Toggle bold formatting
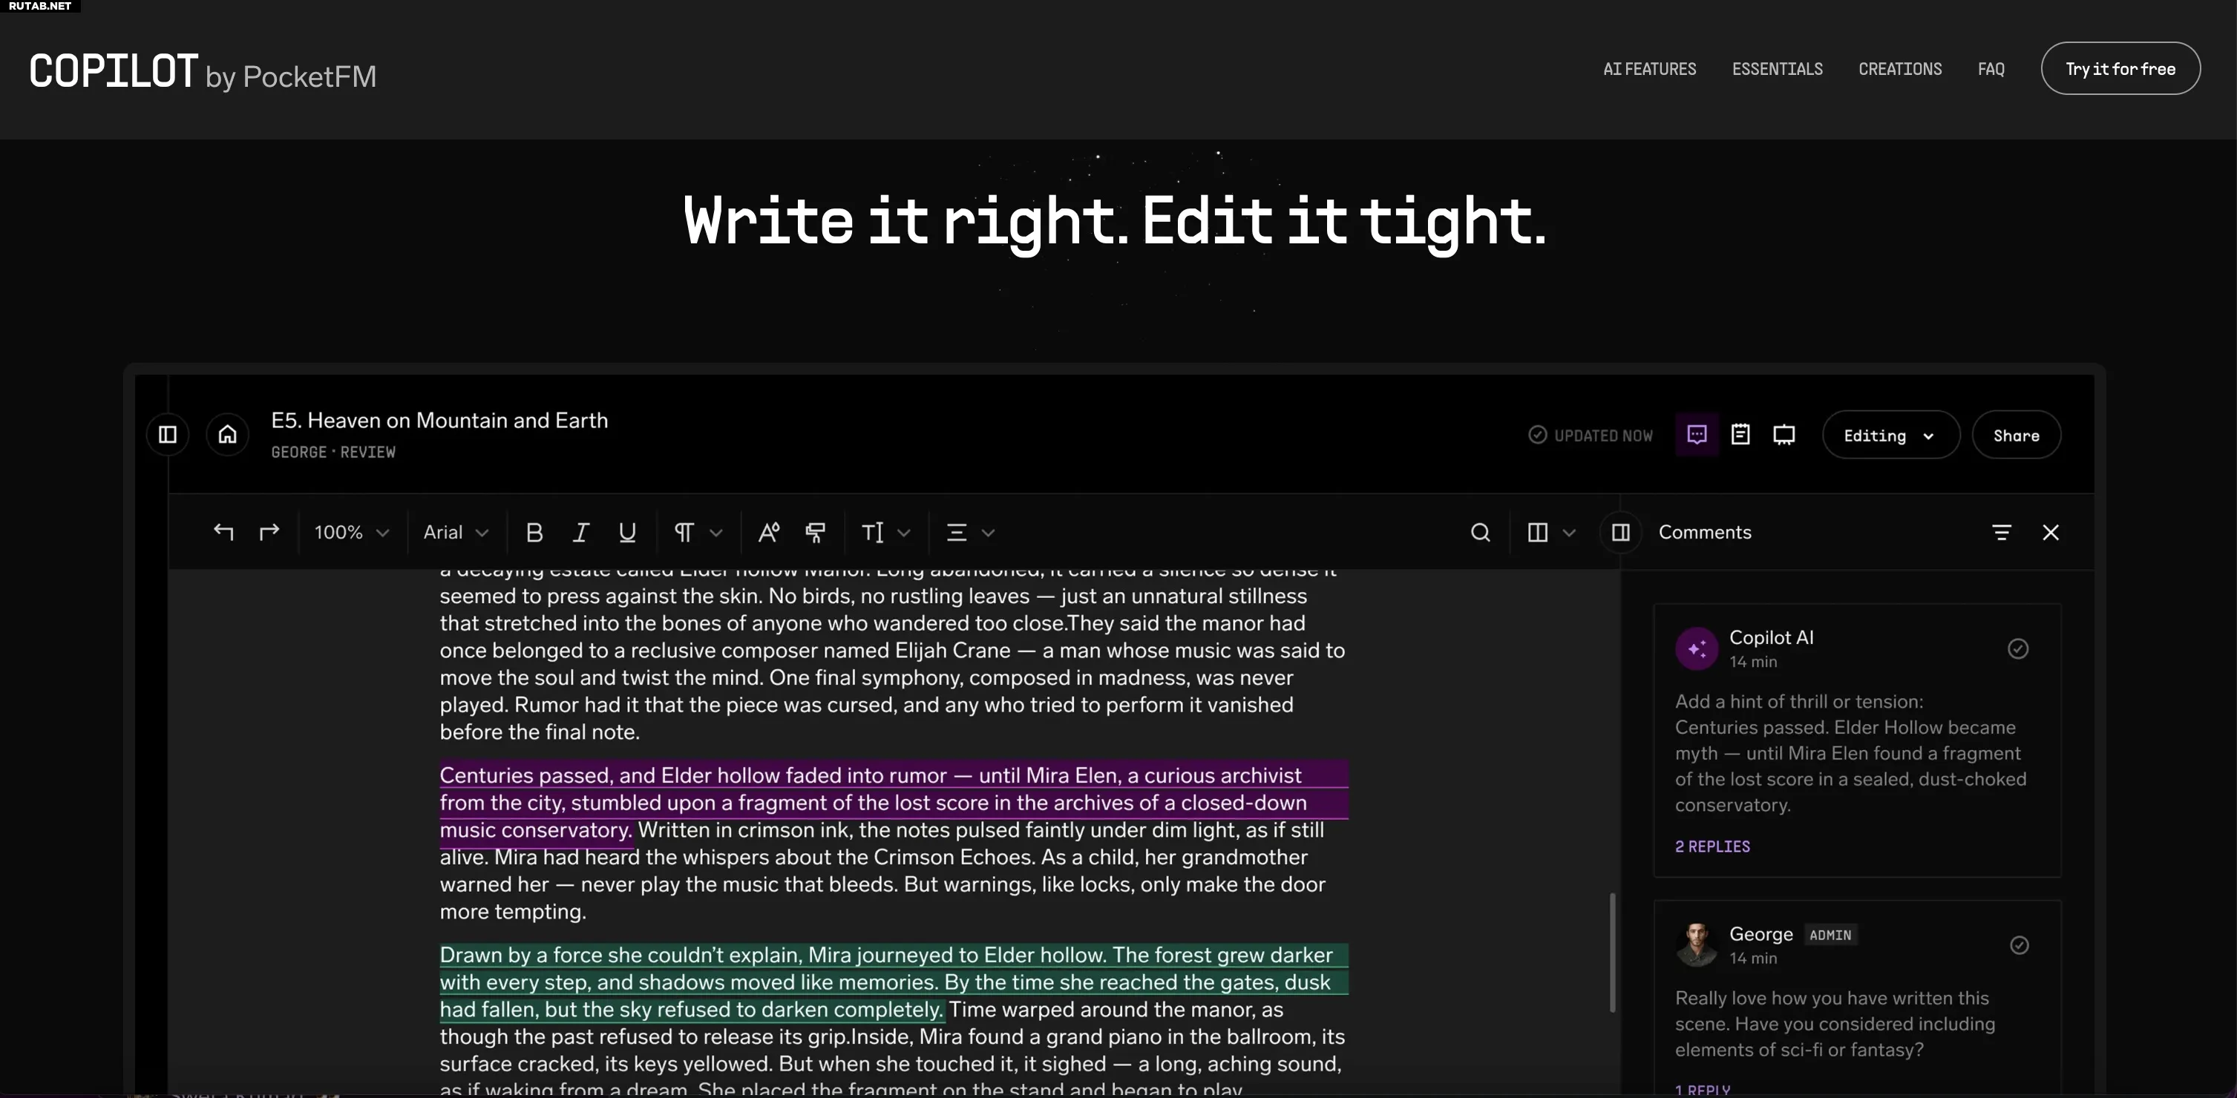 [x=534, y=532]
